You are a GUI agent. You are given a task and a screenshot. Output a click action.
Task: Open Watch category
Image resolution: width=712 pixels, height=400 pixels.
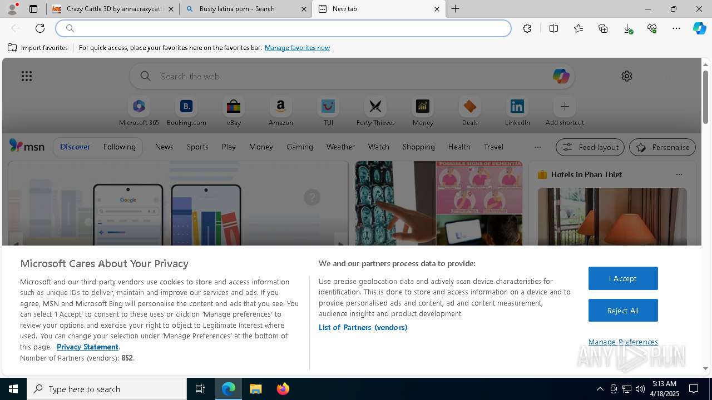pos(379,147)
